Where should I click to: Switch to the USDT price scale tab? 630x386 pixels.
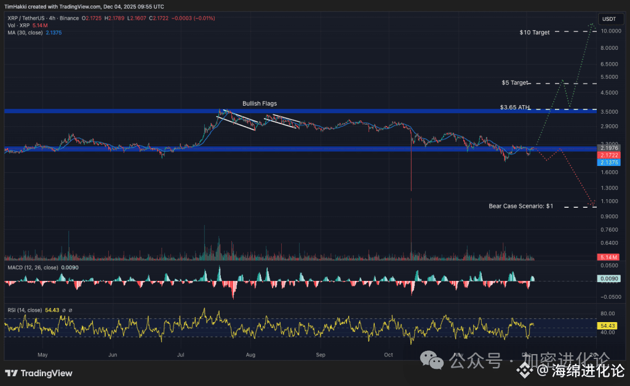tap(610, 19)
